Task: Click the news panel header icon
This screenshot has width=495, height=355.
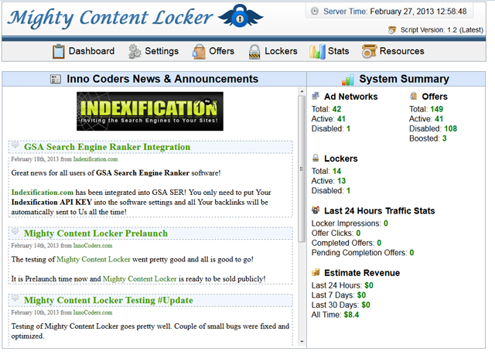Action: (x=56, y=79)
